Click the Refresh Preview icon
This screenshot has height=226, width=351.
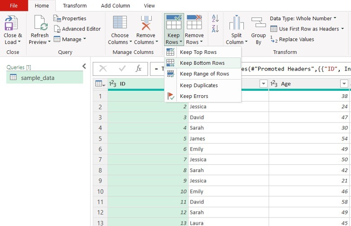(x=40, y=23)
